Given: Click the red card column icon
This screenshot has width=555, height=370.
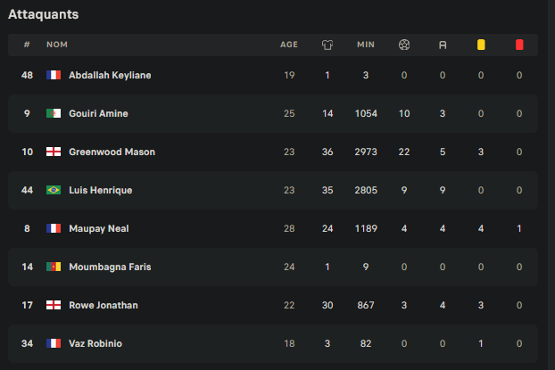Looking at the screenshot, I should pyautogui.click(x=519, y=45).
